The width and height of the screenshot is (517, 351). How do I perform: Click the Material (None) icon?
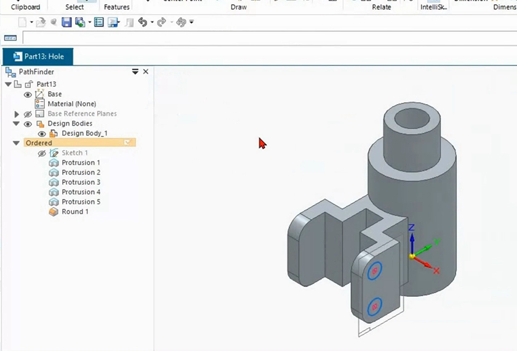(x=40, y=104)
